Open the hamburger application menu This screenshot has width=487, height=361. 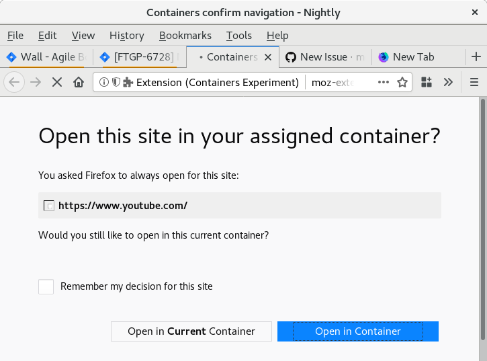474,82
